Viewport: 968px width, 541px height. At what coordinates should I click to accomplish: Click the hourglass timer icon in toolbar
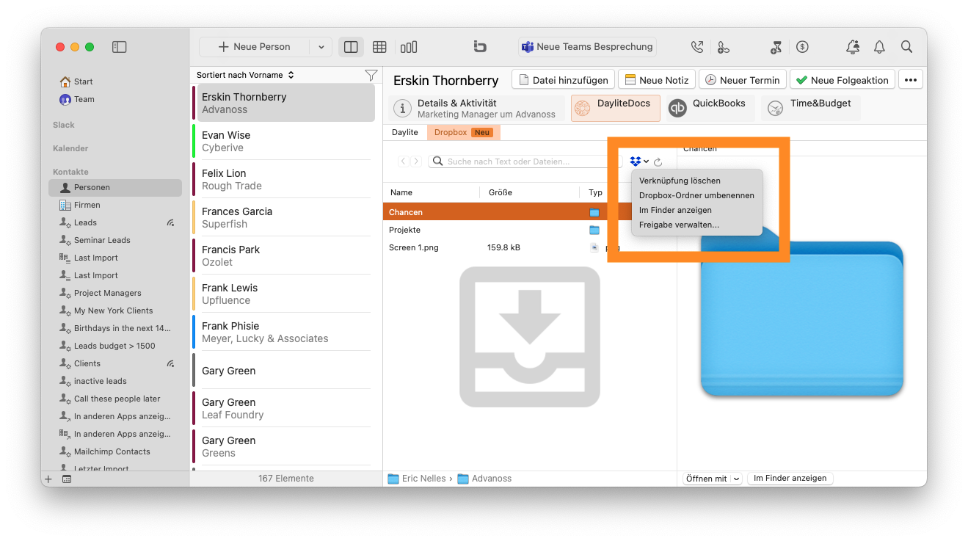coord(776,47)
